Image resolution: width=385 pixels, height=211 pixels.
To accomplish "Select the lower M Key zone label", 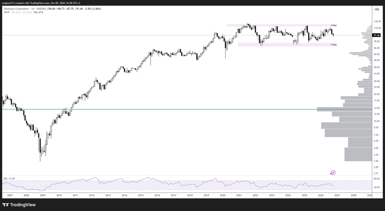I will [334, 45].
